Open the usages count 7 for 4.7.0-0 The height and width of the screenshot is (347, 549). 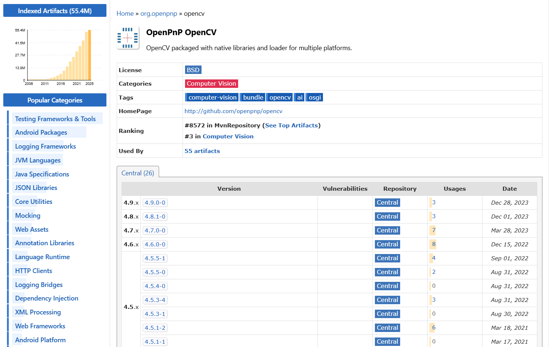point(434,230)
